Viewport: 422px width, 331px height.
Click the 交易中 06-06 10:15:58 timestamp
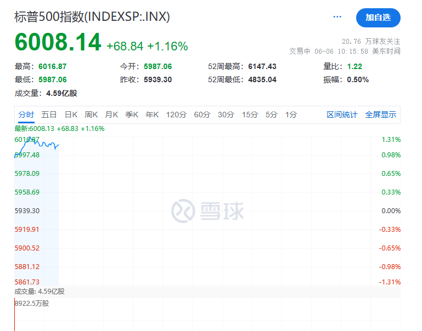(345, 51)
